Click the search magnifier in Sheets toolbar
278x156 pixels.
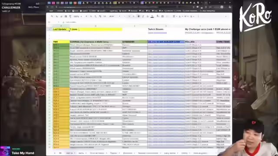52,16
